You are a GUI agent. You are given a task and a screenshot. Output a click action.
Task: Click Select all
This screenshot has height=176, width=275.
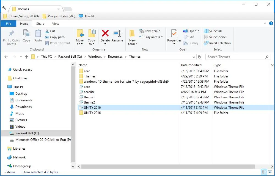[x=213, y=31]
